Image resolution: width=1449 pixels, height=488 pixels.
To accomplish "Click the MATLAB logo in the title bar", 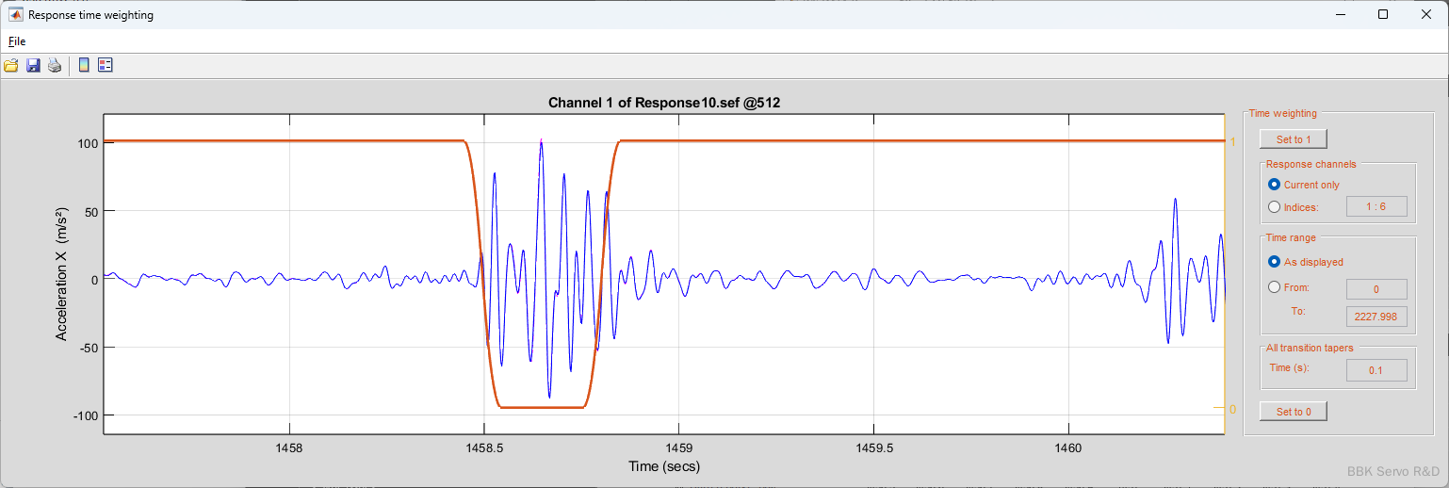I will [x=15, y=14].
